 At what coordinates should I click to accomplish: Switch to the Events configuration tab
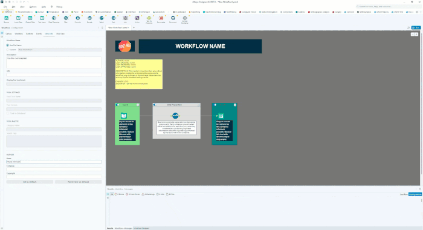(39, 34)
